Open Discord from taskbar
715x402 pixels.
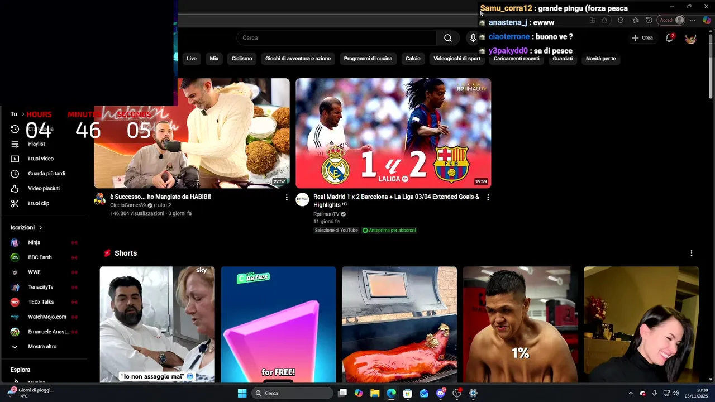click(441, 393)
